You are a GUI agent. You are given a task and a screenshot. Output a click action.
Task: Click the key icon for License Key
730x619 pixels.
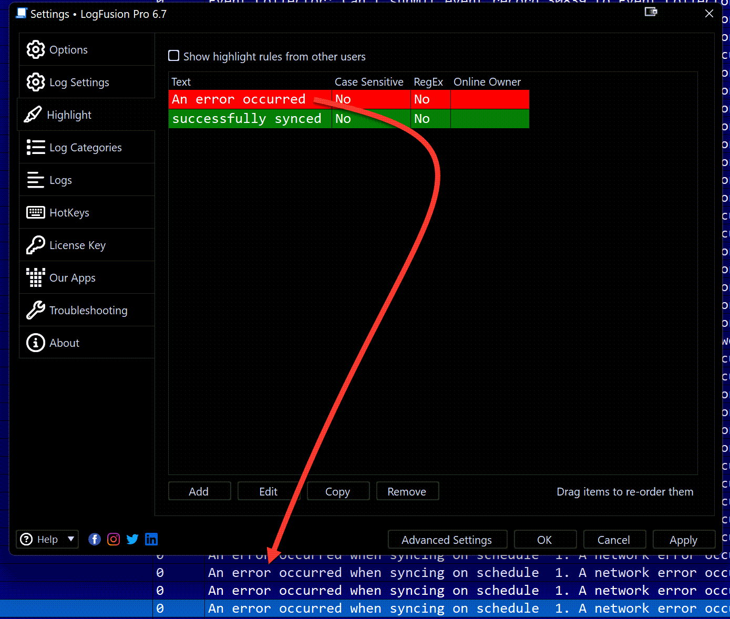36,245
